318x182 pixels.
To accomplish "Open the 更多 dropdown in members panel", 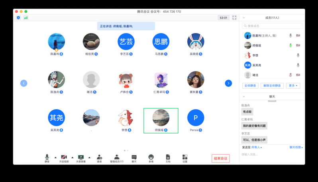I will [x=293, y=85].
